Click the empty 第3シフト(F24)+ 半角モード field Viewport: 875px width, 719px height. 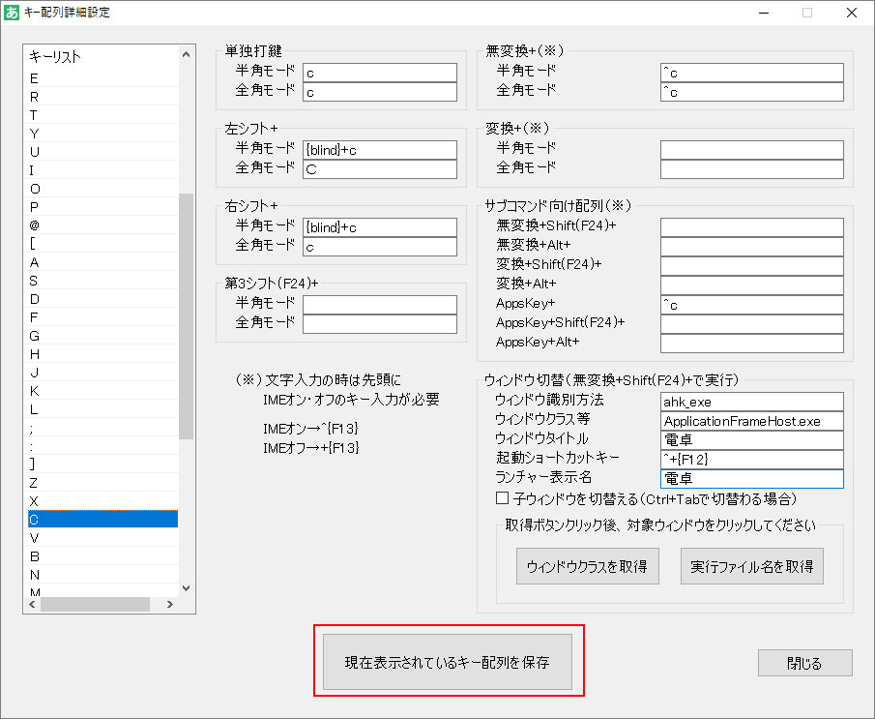click(x=379, y=306)
